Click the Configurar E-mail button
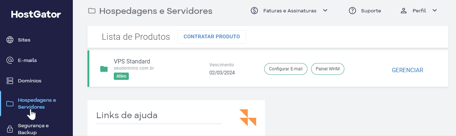This screenshot has height=136, width=456. (x=286, y=69)
